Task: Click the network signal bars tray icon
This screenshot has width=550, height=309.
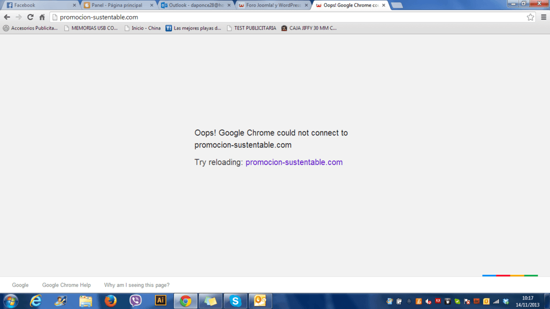Action: pyautogui.click(x=496, y=301)
